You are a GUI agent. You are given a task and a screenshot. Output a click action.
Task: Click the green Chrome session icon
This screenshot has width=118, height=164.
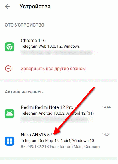pos(9,47)
